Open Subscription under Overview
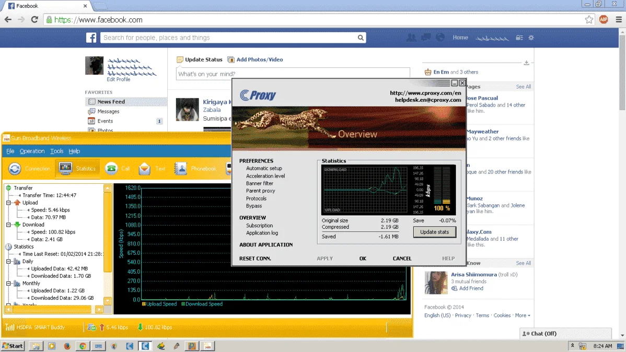The image size is (626, 352). click(x=260, y=226)
